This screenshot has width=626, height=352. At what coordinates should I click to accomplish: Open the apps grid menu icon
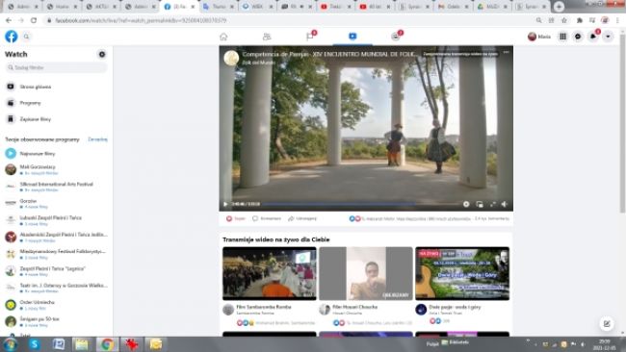click(562, 37)
